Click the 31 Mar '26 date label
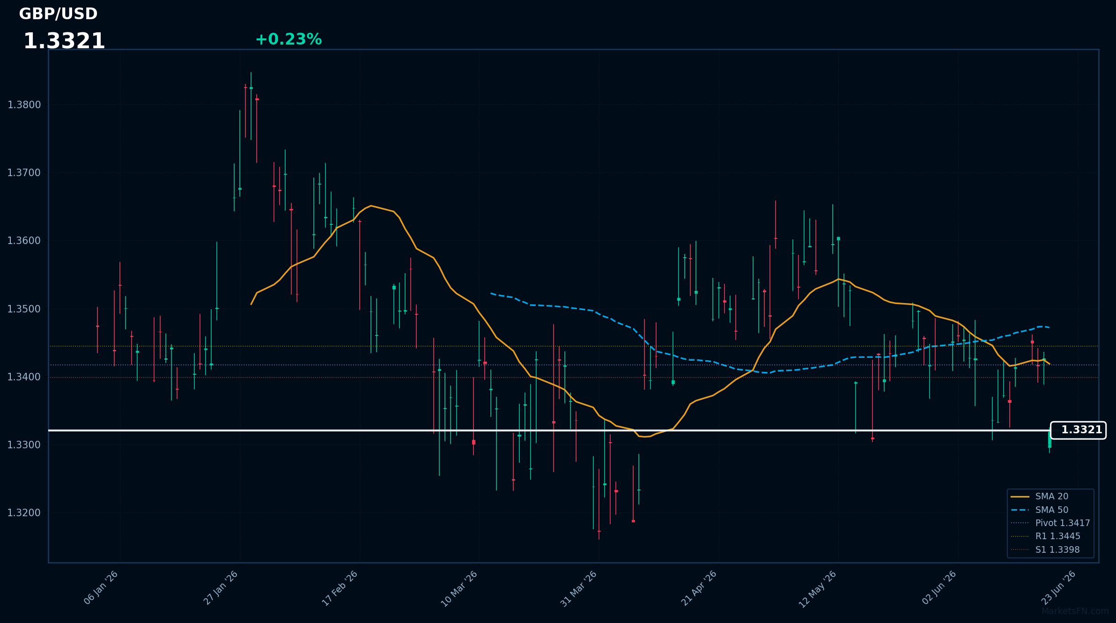Screen dimensions: 1116x623 (x=579, y=589)
